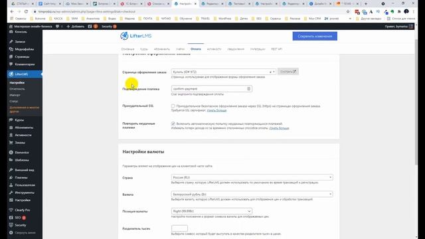Click the LifterLMS sidebar menu item

click(x=21, y=74)
